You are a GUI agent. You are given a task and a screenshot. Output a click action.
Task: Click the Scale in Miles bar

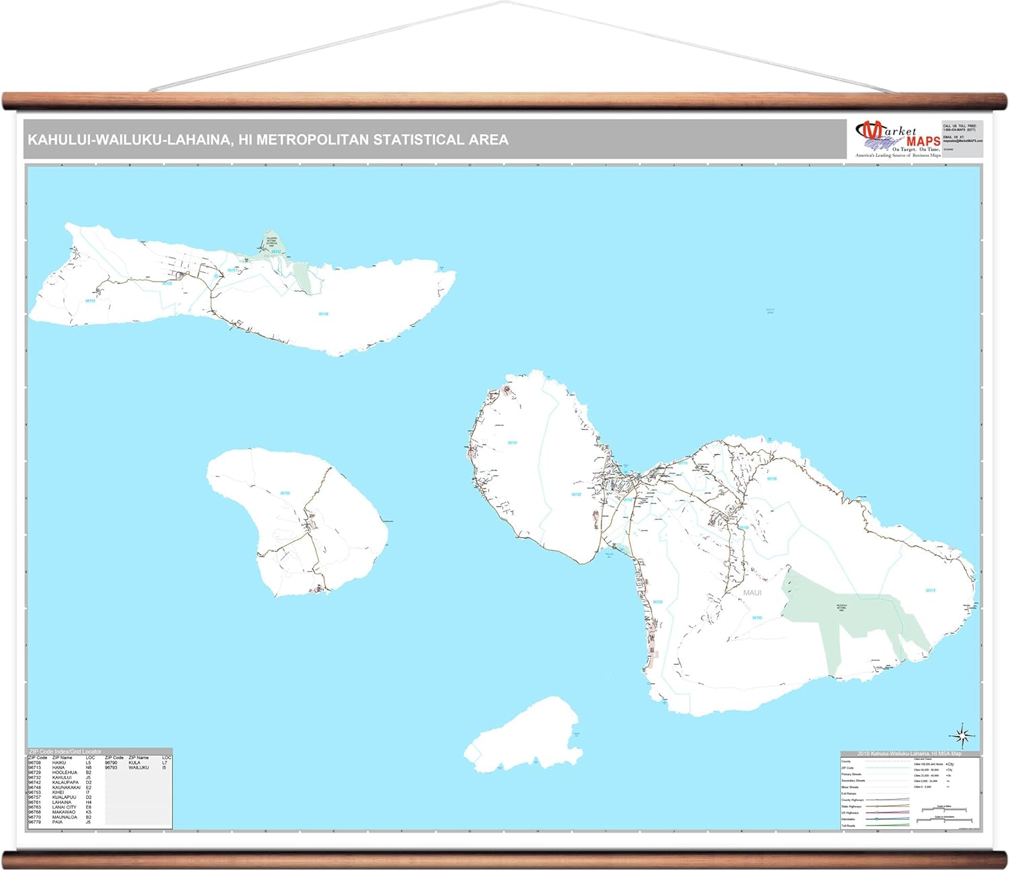click(x=943, y=810)
